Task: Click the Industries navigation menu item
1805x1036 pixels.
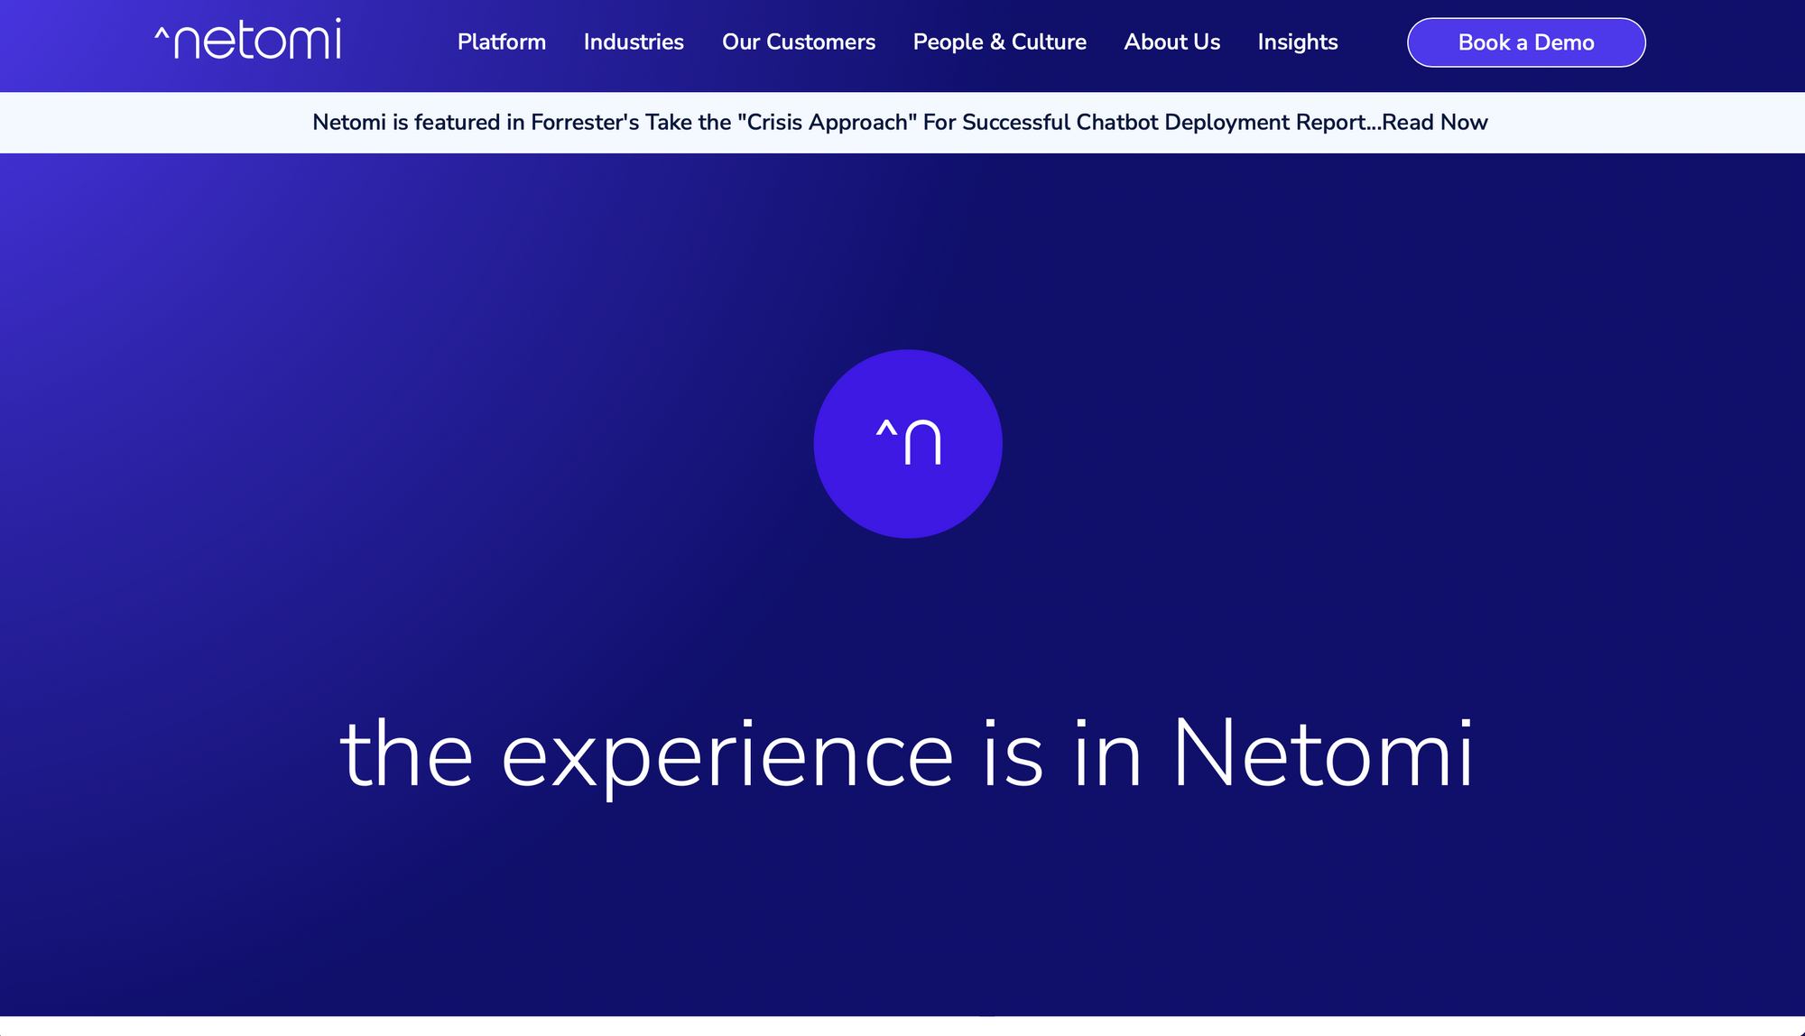Action: 634,42
